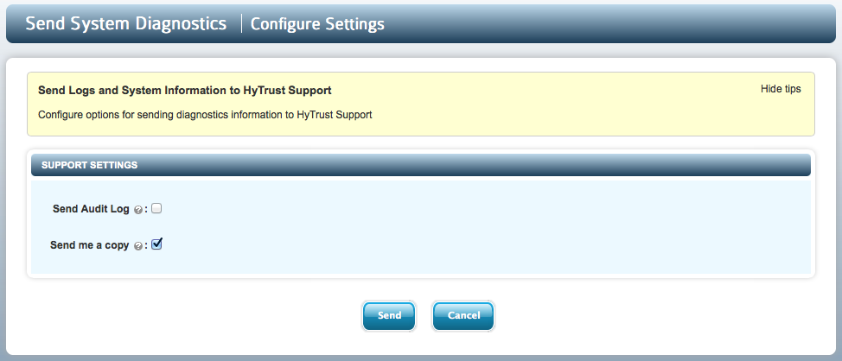Click the blank light-blue support settings panel area

click(x=483, y=228)
